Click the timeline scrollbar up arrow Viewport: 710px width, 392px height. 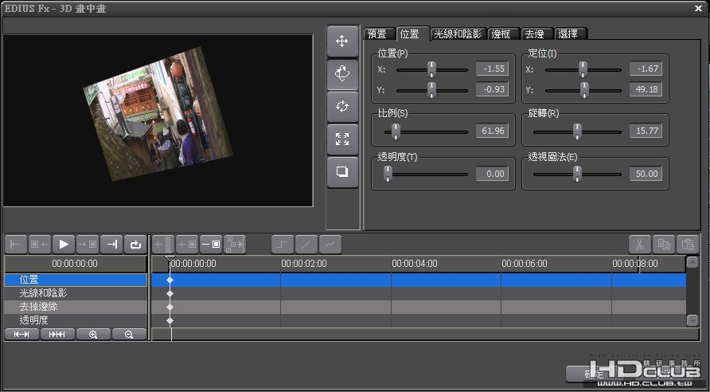point(692,262)
